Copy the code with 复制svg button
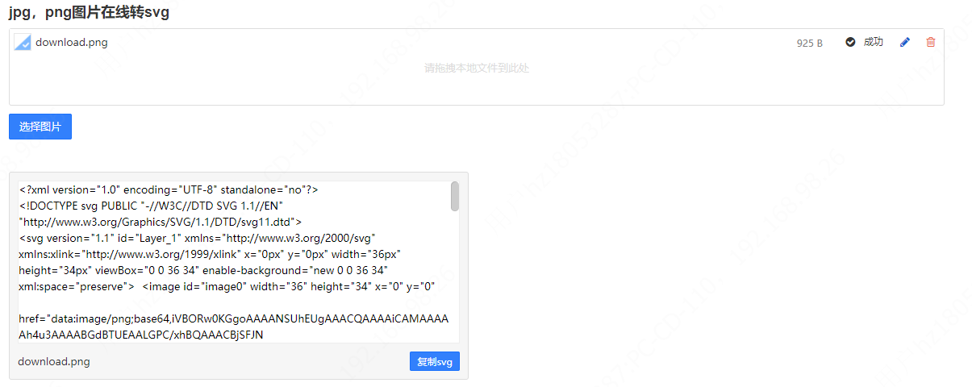Viewport: 972px width, 387px height. click(434, 362)
